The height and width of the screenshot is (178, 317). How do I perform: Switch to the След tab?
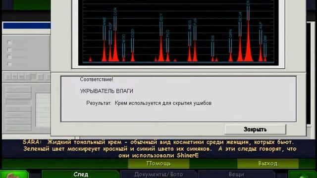pyautogui.click(x=81, y=174)
